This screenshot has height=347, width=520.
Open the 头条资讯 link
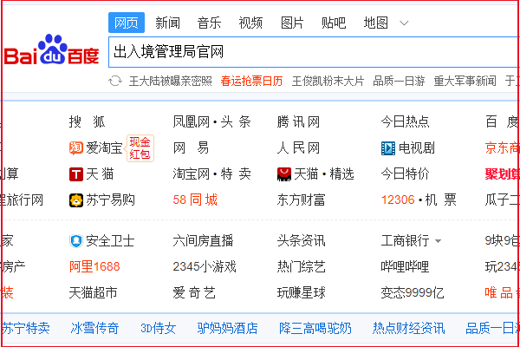(301, 241)
